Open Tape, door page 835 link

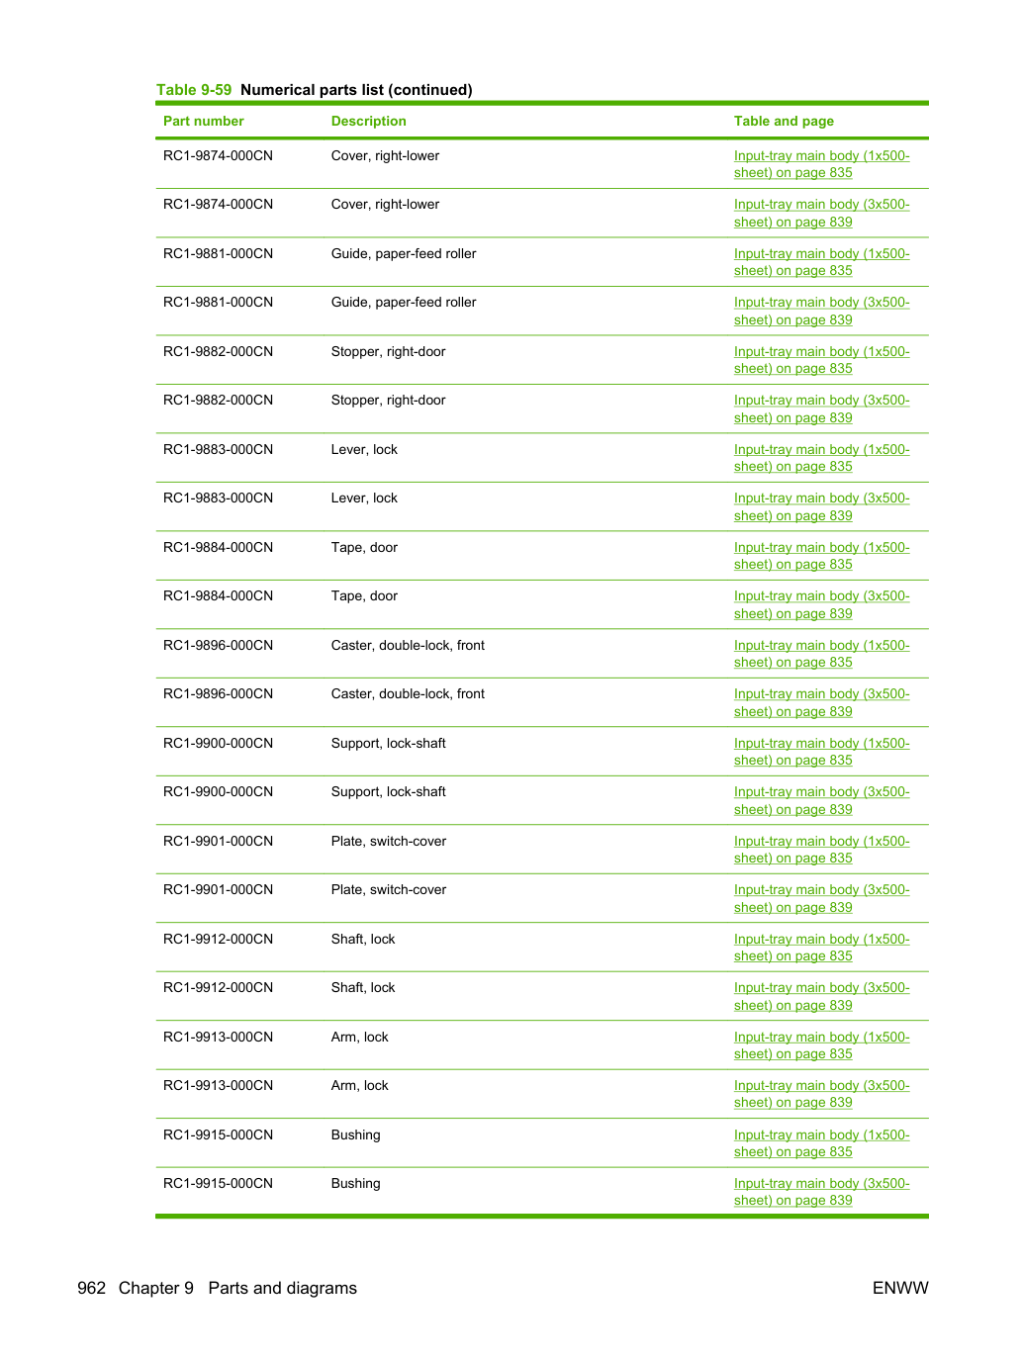tap(821, 556)
